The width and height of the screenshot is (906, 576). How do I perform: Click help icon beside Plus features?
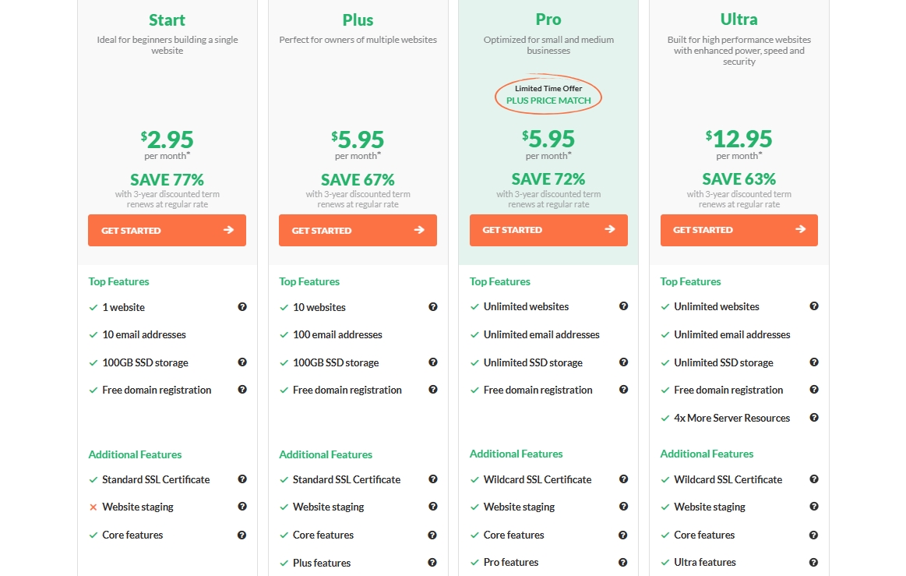433,563
